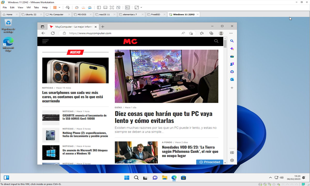Click the gold iPhone article thumbnail
310x186 pixels.
pos(75,70)
